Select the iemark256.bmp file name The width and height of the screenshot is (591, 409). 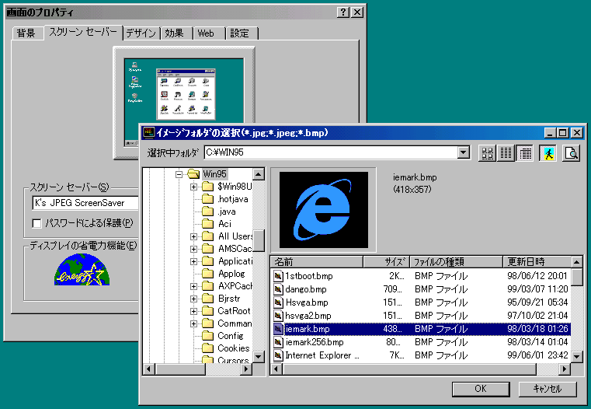(315, 342)
